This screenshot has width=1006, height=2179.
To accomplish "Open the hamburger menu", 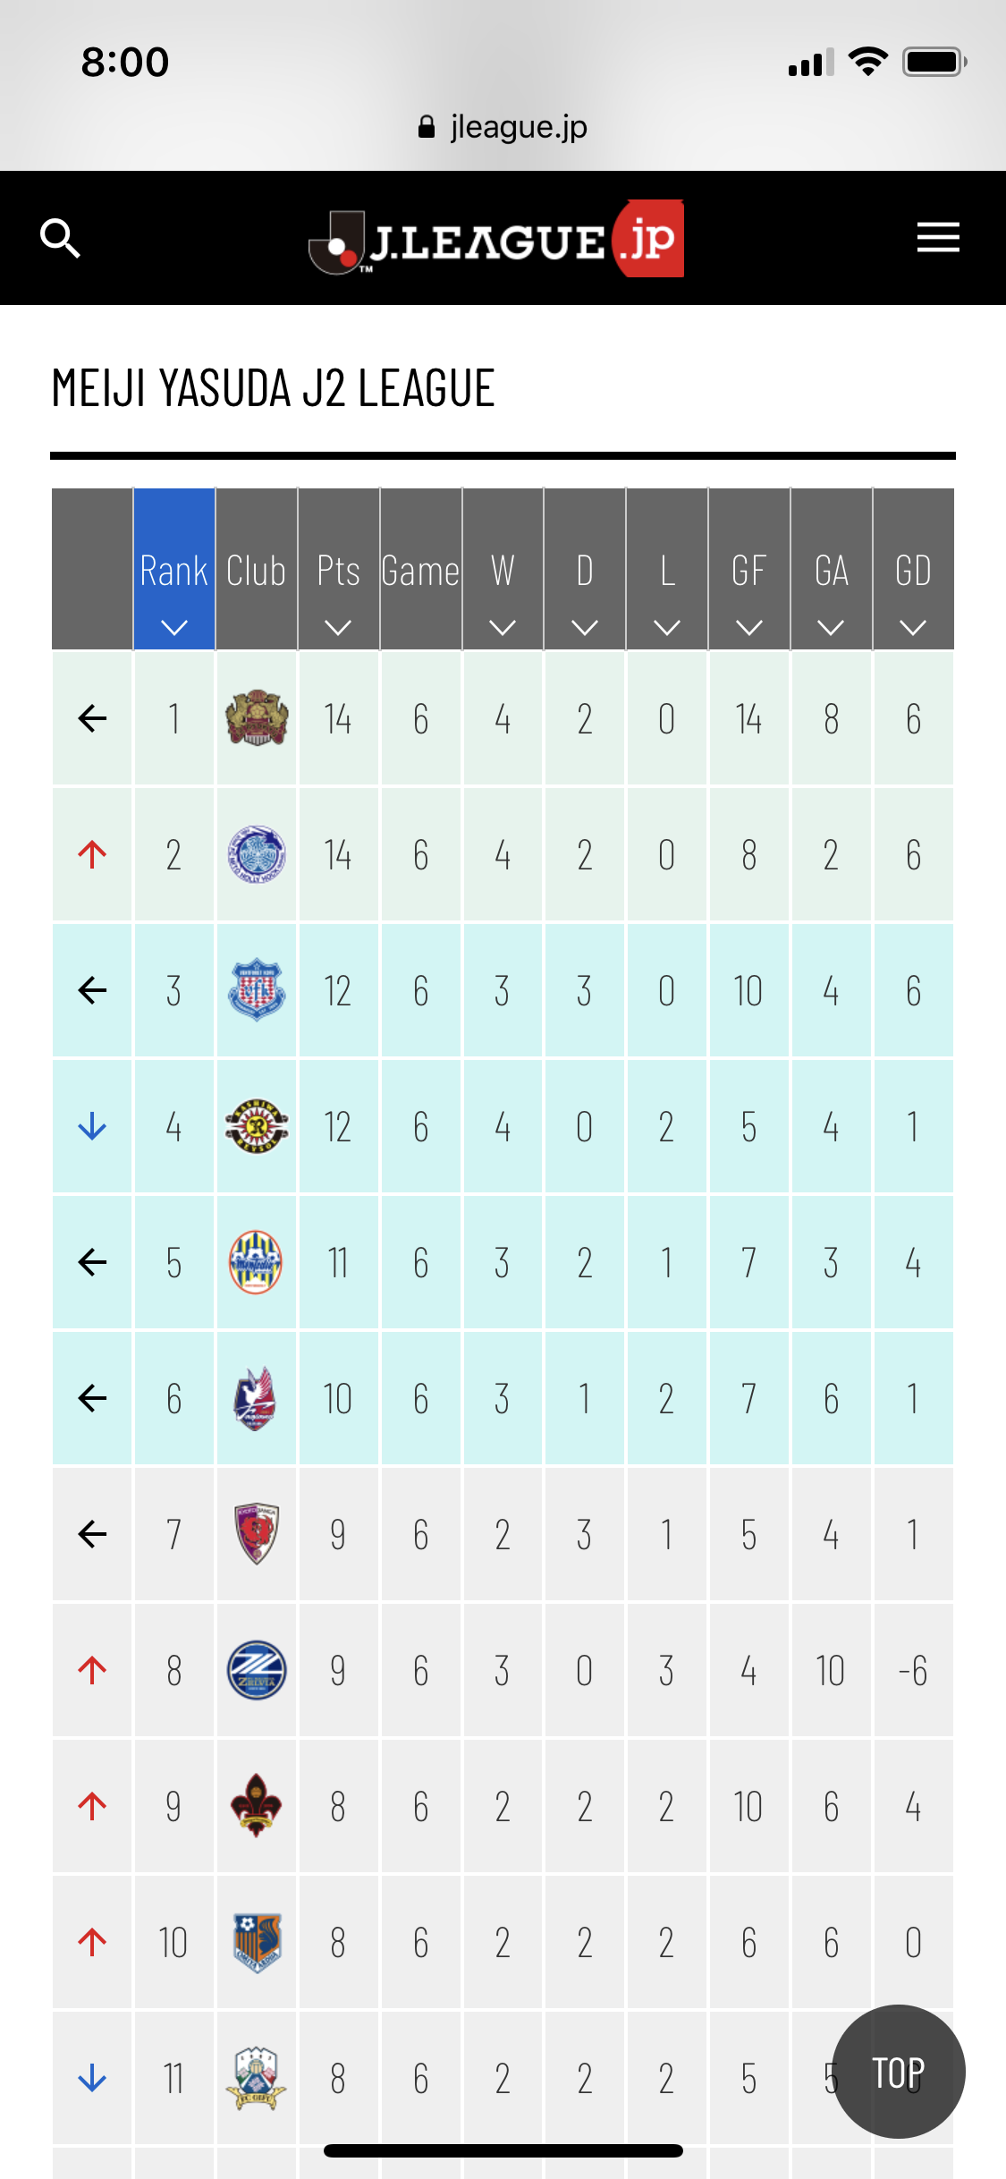I will 938,238.
